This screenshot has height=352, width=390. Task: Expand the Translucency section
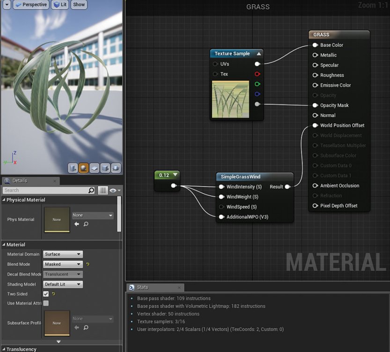pyautogui.click(x=4, y=349)
